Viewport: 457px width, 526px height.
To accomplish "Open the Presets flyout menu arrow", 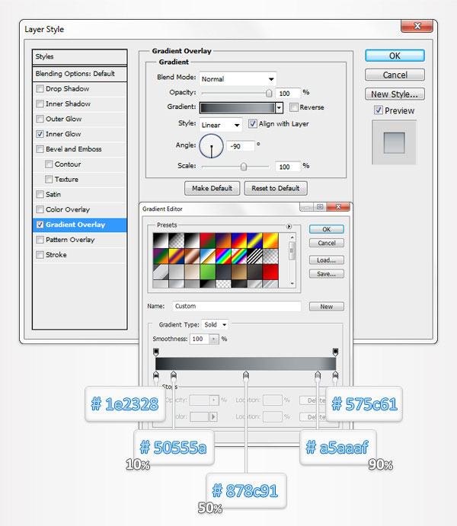I will 289,226.
